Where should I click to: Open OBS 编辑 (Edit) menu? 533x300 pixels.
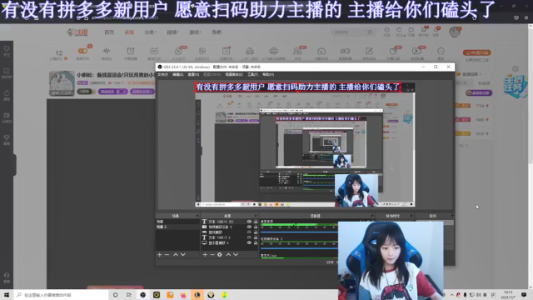click(177, 74)
